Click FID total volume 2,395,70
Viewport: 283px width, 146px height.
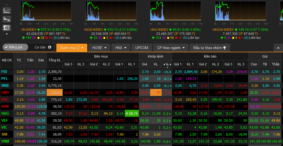click(x=55, y=72)
